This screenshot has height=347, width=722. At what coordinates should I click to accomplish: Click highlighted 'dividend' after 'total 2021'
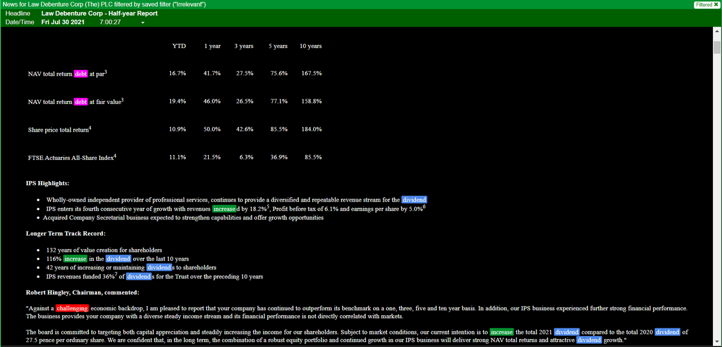click(566, 331)
